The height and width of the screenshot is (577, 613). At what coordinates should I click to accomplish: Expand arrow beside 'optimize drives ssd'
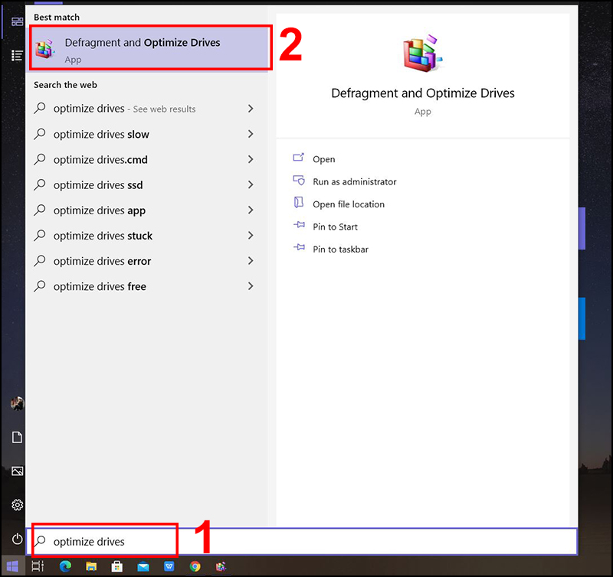coord(251,184)
